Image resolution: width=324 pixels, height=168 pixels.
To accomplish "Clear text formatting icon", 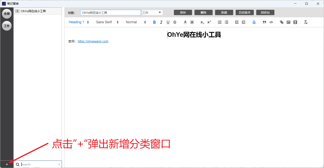I will pyautogui.click(x=306, y=22).
